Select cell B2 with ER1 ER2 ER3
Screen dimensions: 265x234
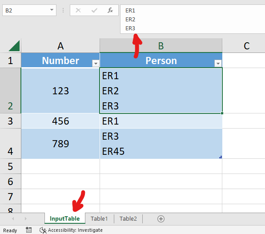161,90
